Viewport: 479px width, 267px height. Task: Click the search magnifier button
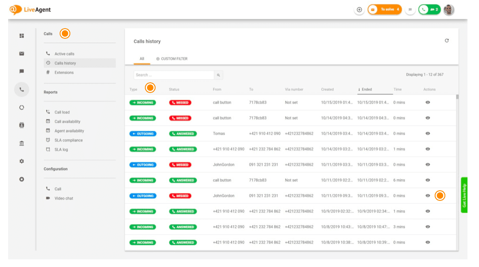pos(218,75)
